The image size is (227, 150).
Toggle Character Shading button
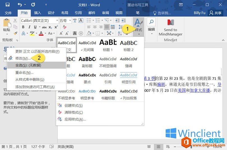coord(75,33)
